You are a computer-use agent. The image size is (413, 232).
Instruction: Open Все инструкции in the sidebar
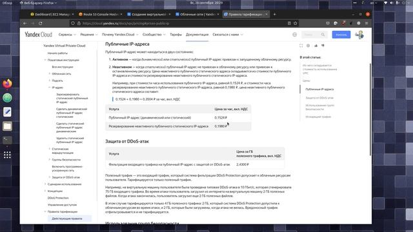coord(63,67)
